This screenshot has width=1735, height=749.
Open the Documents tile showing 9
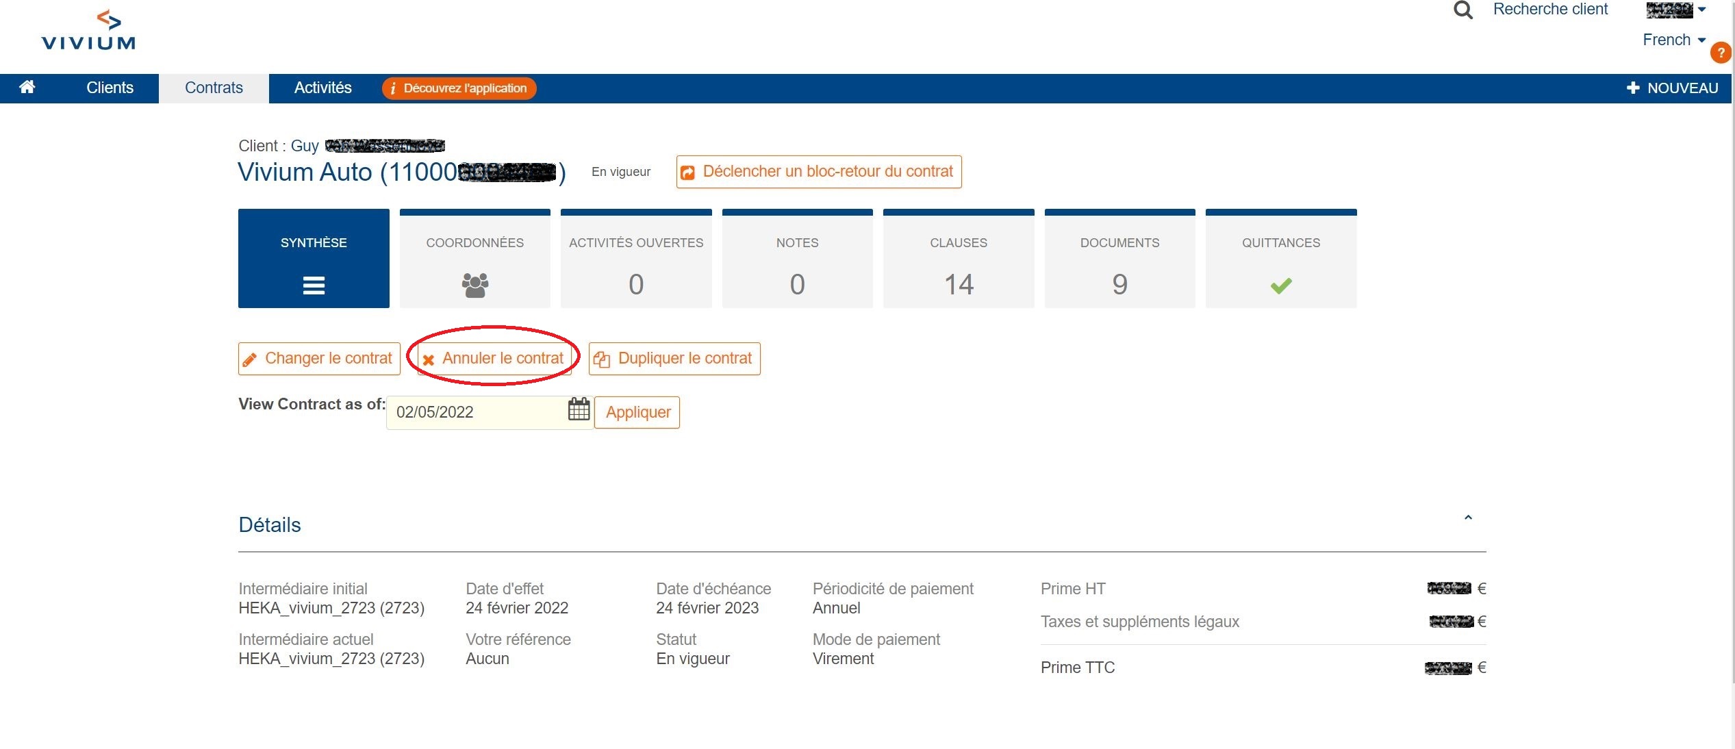click(1119, 259)
